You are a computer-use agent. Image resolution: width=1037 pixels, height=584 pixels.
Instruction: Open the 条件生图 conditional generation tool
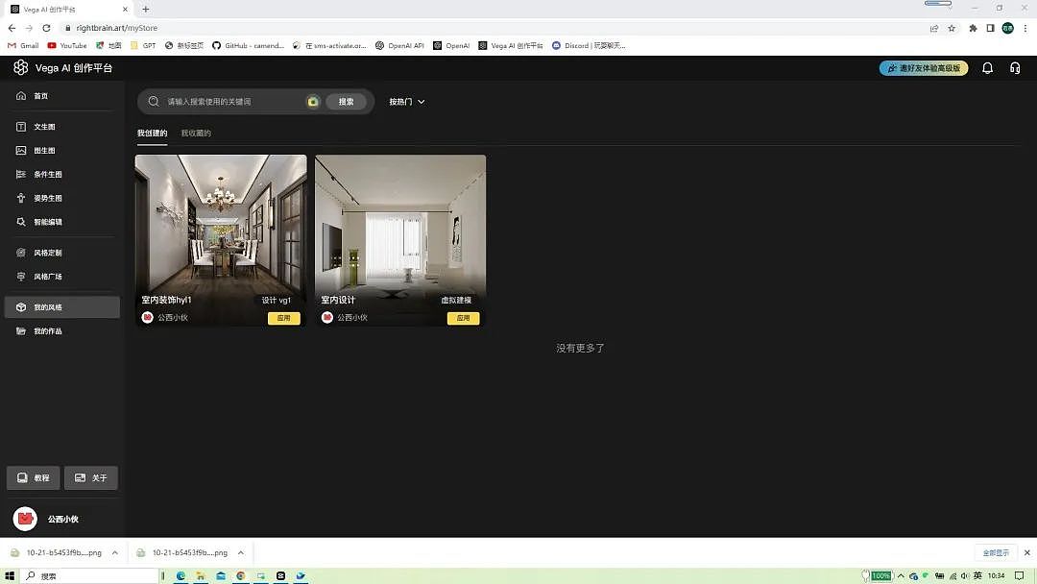tap(46, 174)
